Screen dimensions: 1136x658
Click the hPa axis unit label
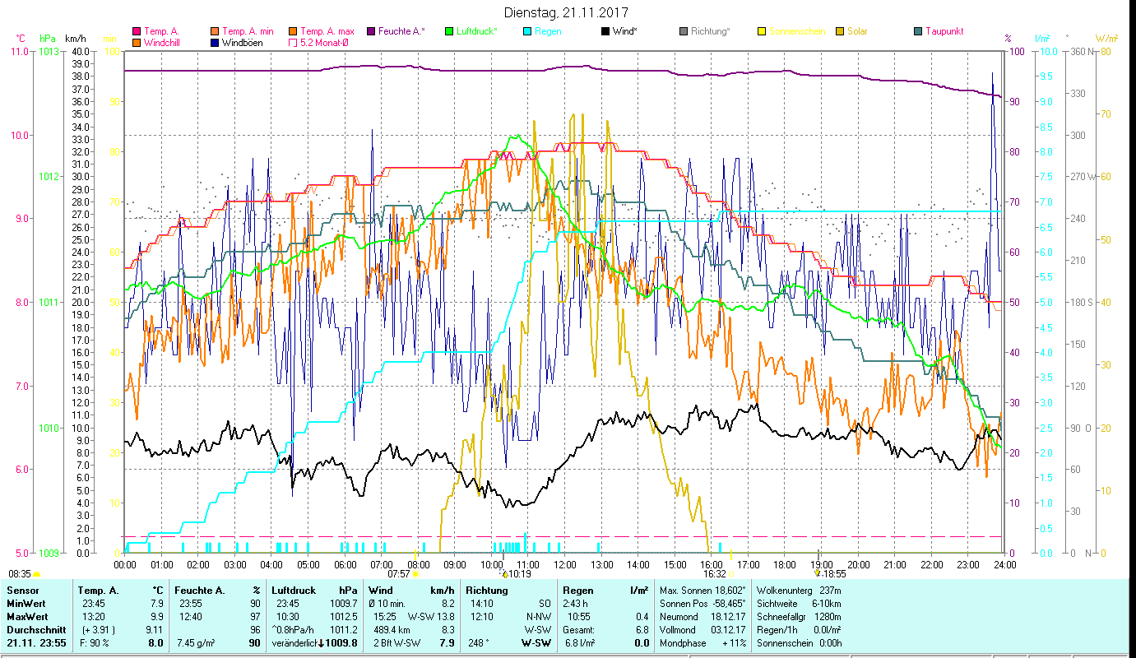[x=48, y=39]
